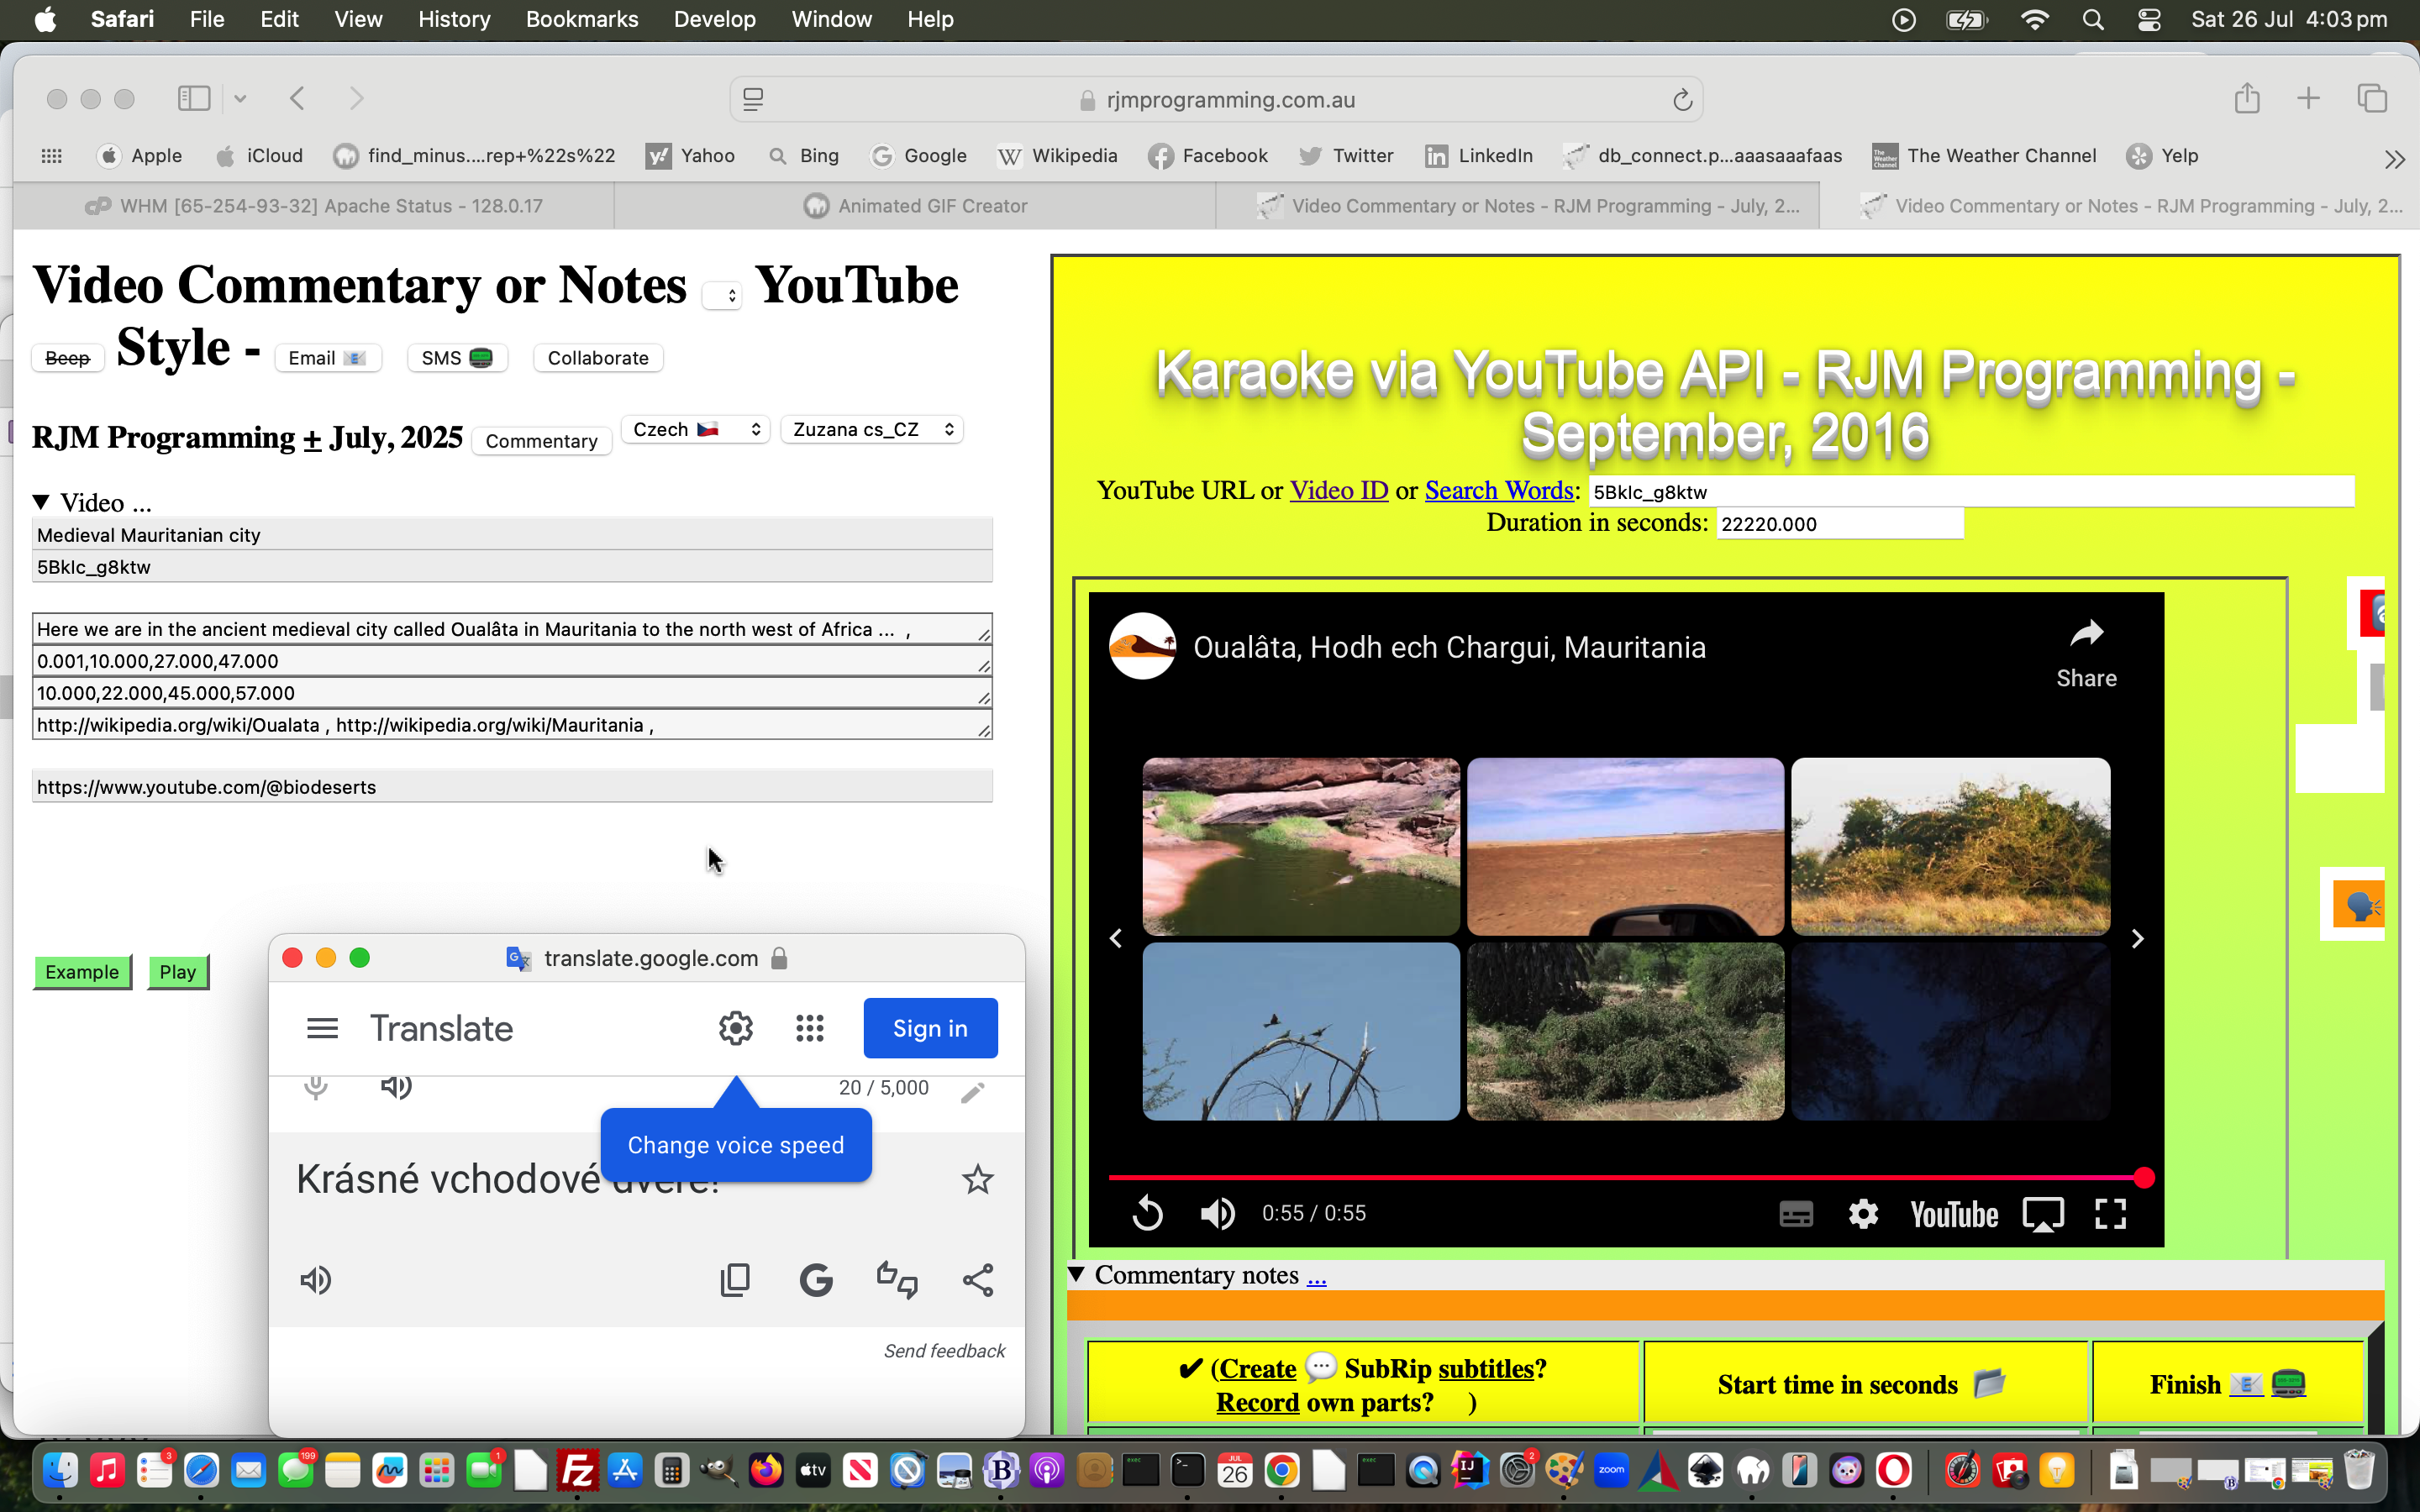2420x1512 pixels.
Task: Save translation with the star icon
Action: [977, 1179]
